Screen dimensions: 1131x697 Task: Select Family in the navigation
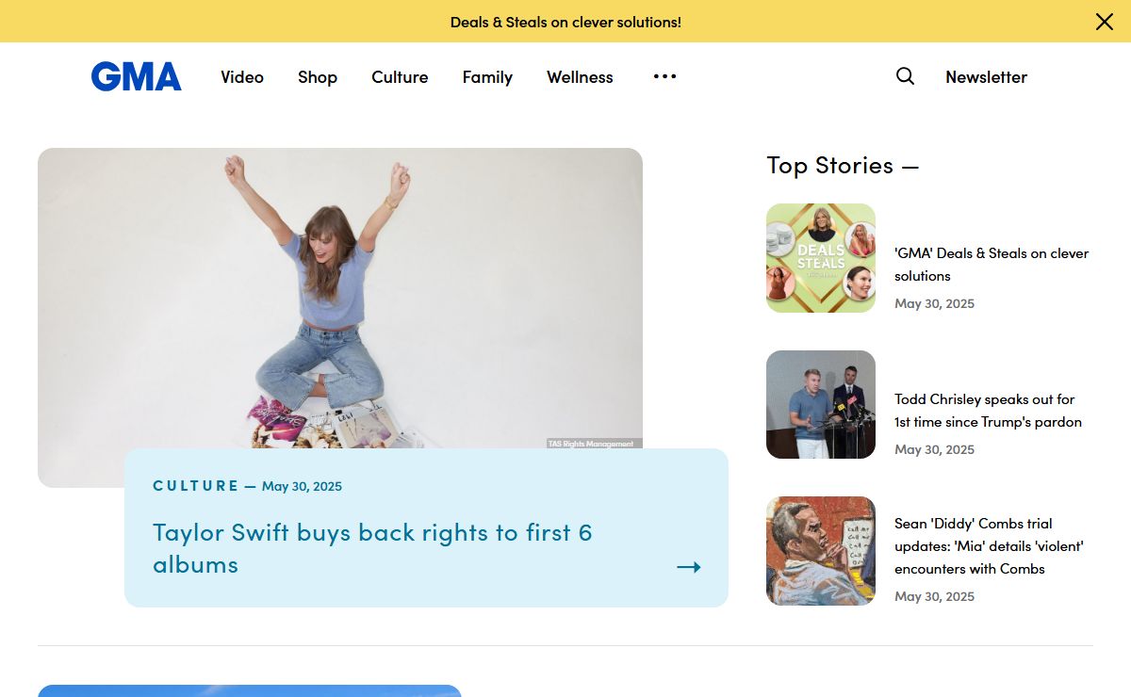[x=487, y=77]
